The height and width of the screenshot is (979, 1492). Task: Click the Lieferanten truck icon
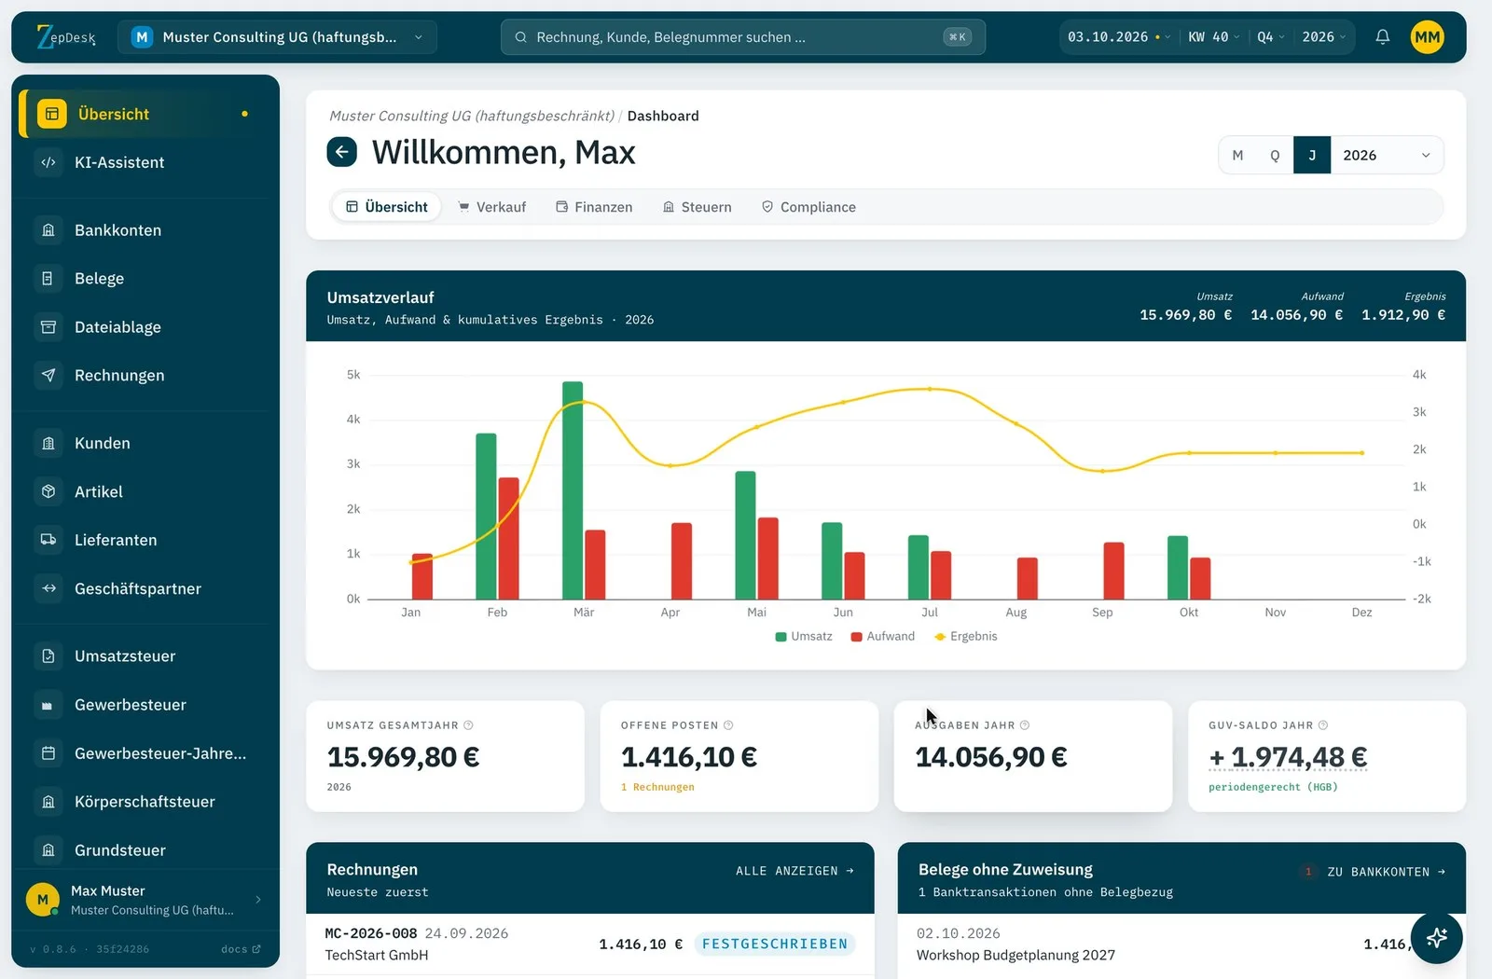click(x=48, y=540)
